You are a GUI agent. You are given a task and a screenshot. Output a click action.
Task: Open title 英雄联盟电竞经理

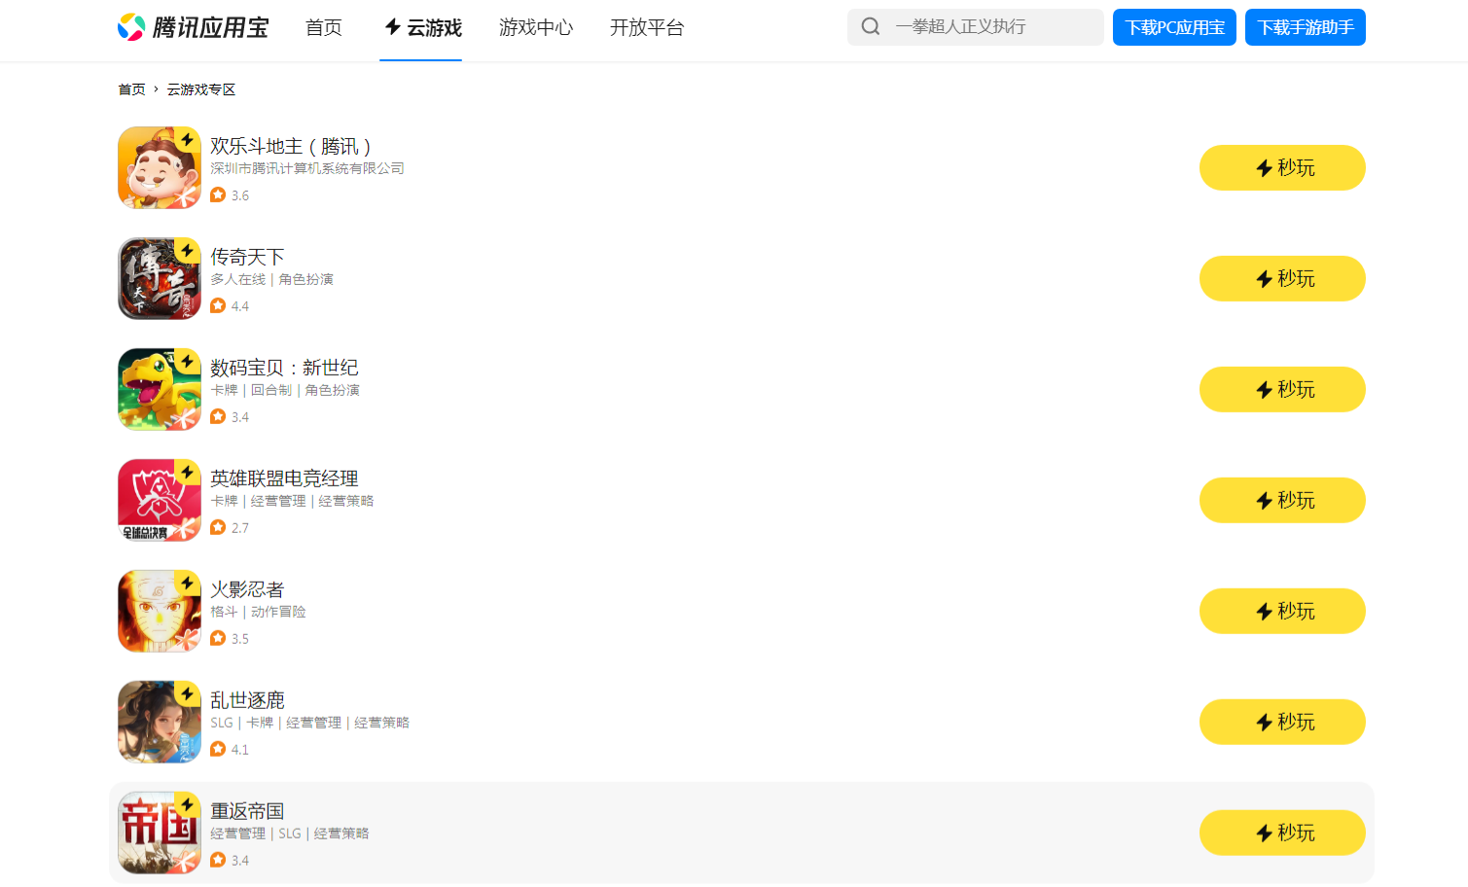(284, 479)
